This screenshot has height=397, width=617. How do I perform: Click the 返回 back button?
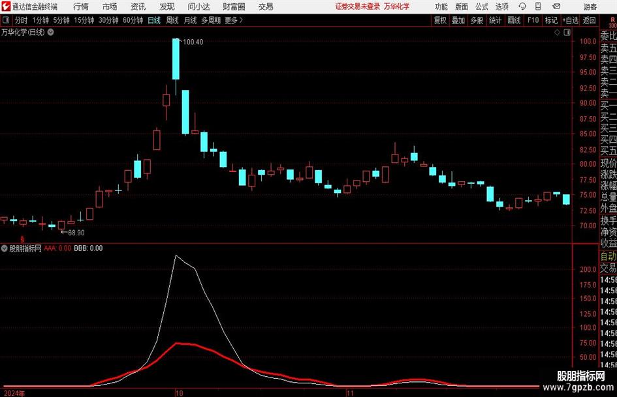pyautogui.click(x=589, y=20)
